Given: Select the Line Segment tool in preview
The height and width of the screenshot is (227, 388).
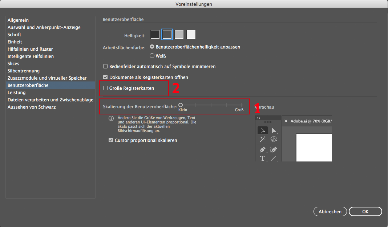Looking at the screenshot, I should pos(274,158).
